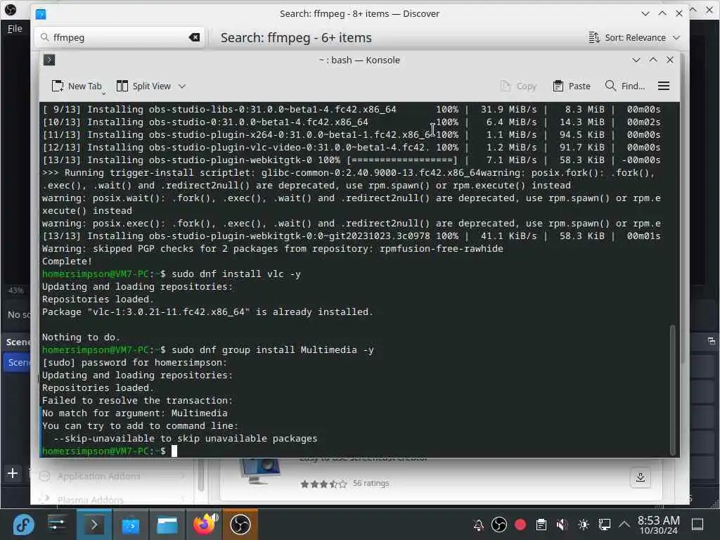The image size is (720, 540).
Task: Click 'No match for argument: Multimedia' line
Action: tap(134, 413)
